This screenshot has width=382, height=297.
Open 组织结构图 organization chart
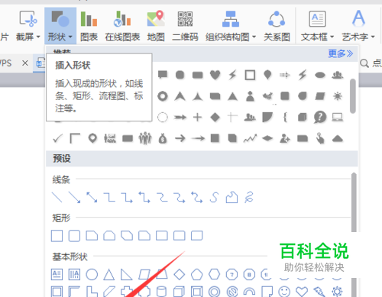(230, 25)
